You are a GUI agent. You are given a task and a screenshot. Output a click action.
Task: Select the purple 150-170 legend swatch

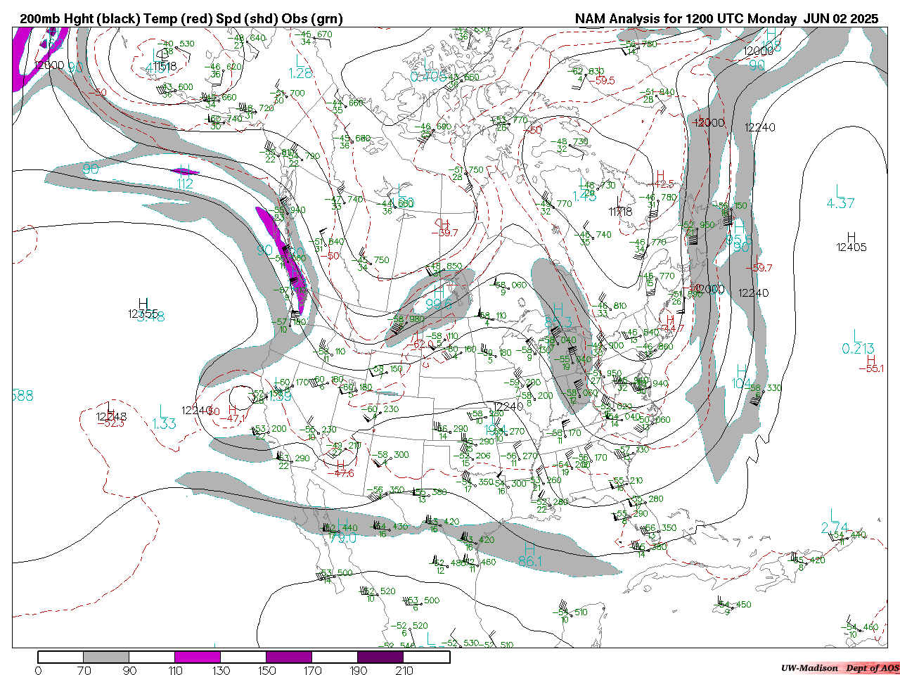(x=289, y=657)
